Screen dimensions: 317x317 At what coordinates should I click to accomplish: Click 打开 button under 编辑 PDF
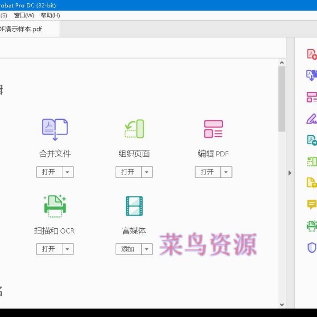pyautogui.click(x=208, y=172)
